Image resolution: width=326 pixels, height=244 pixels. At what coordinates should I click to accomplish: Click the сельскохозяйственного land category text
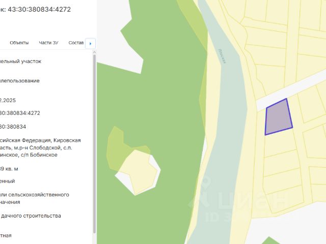coord(39,195)
